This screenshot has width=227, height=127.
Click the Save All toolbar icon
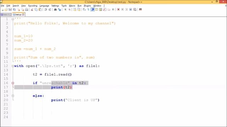click(14, 10)
